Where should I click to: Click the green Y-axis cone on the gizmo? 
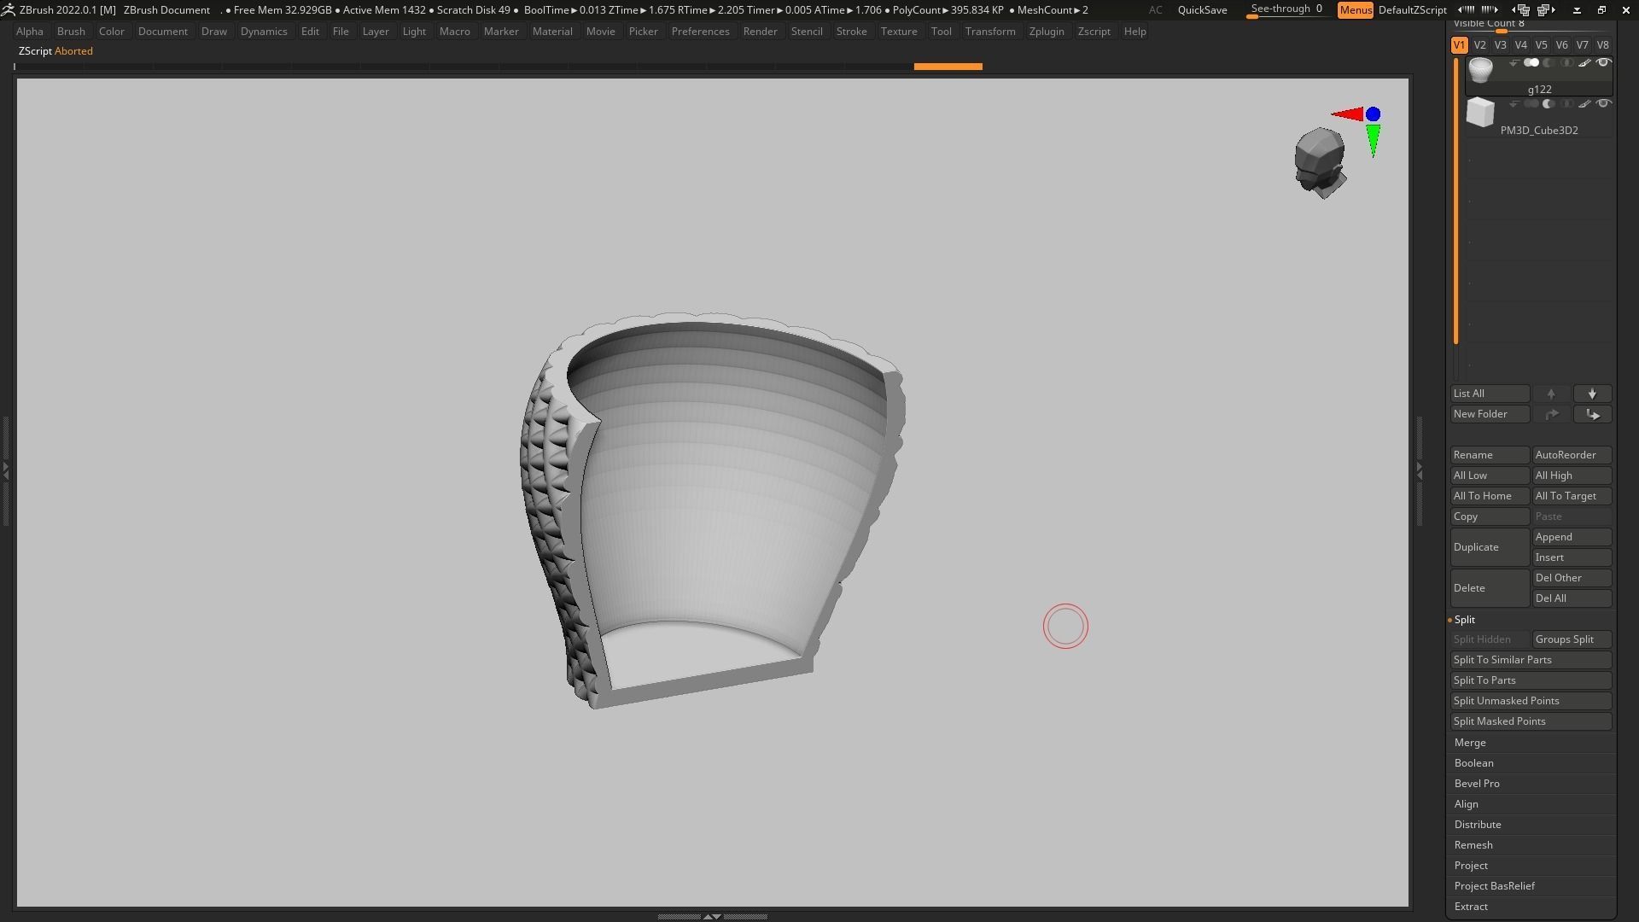point(1373,141)
